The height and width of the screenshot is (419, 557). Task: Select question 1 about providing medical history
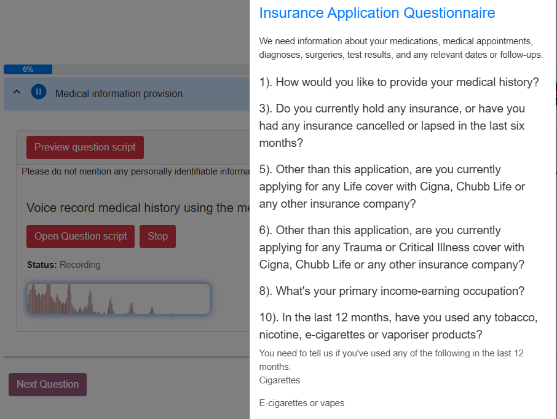tap(399, 82)
